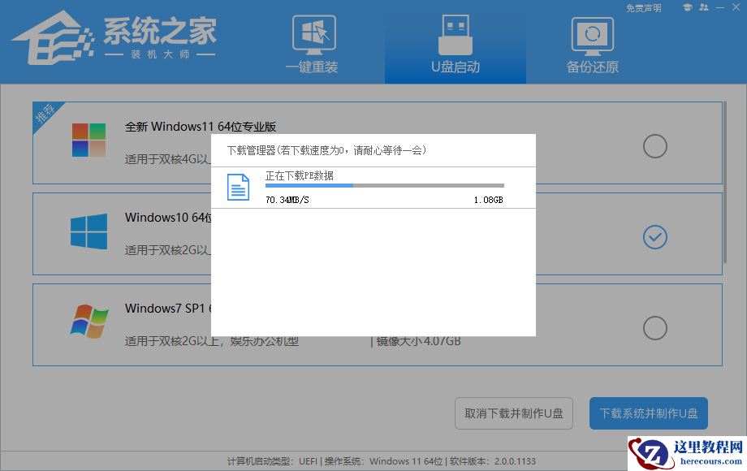The height and width of the screenshot is (471, 747).
Task: Click 下载系统并制作U盘 button
Action: (x=648, y=413)
